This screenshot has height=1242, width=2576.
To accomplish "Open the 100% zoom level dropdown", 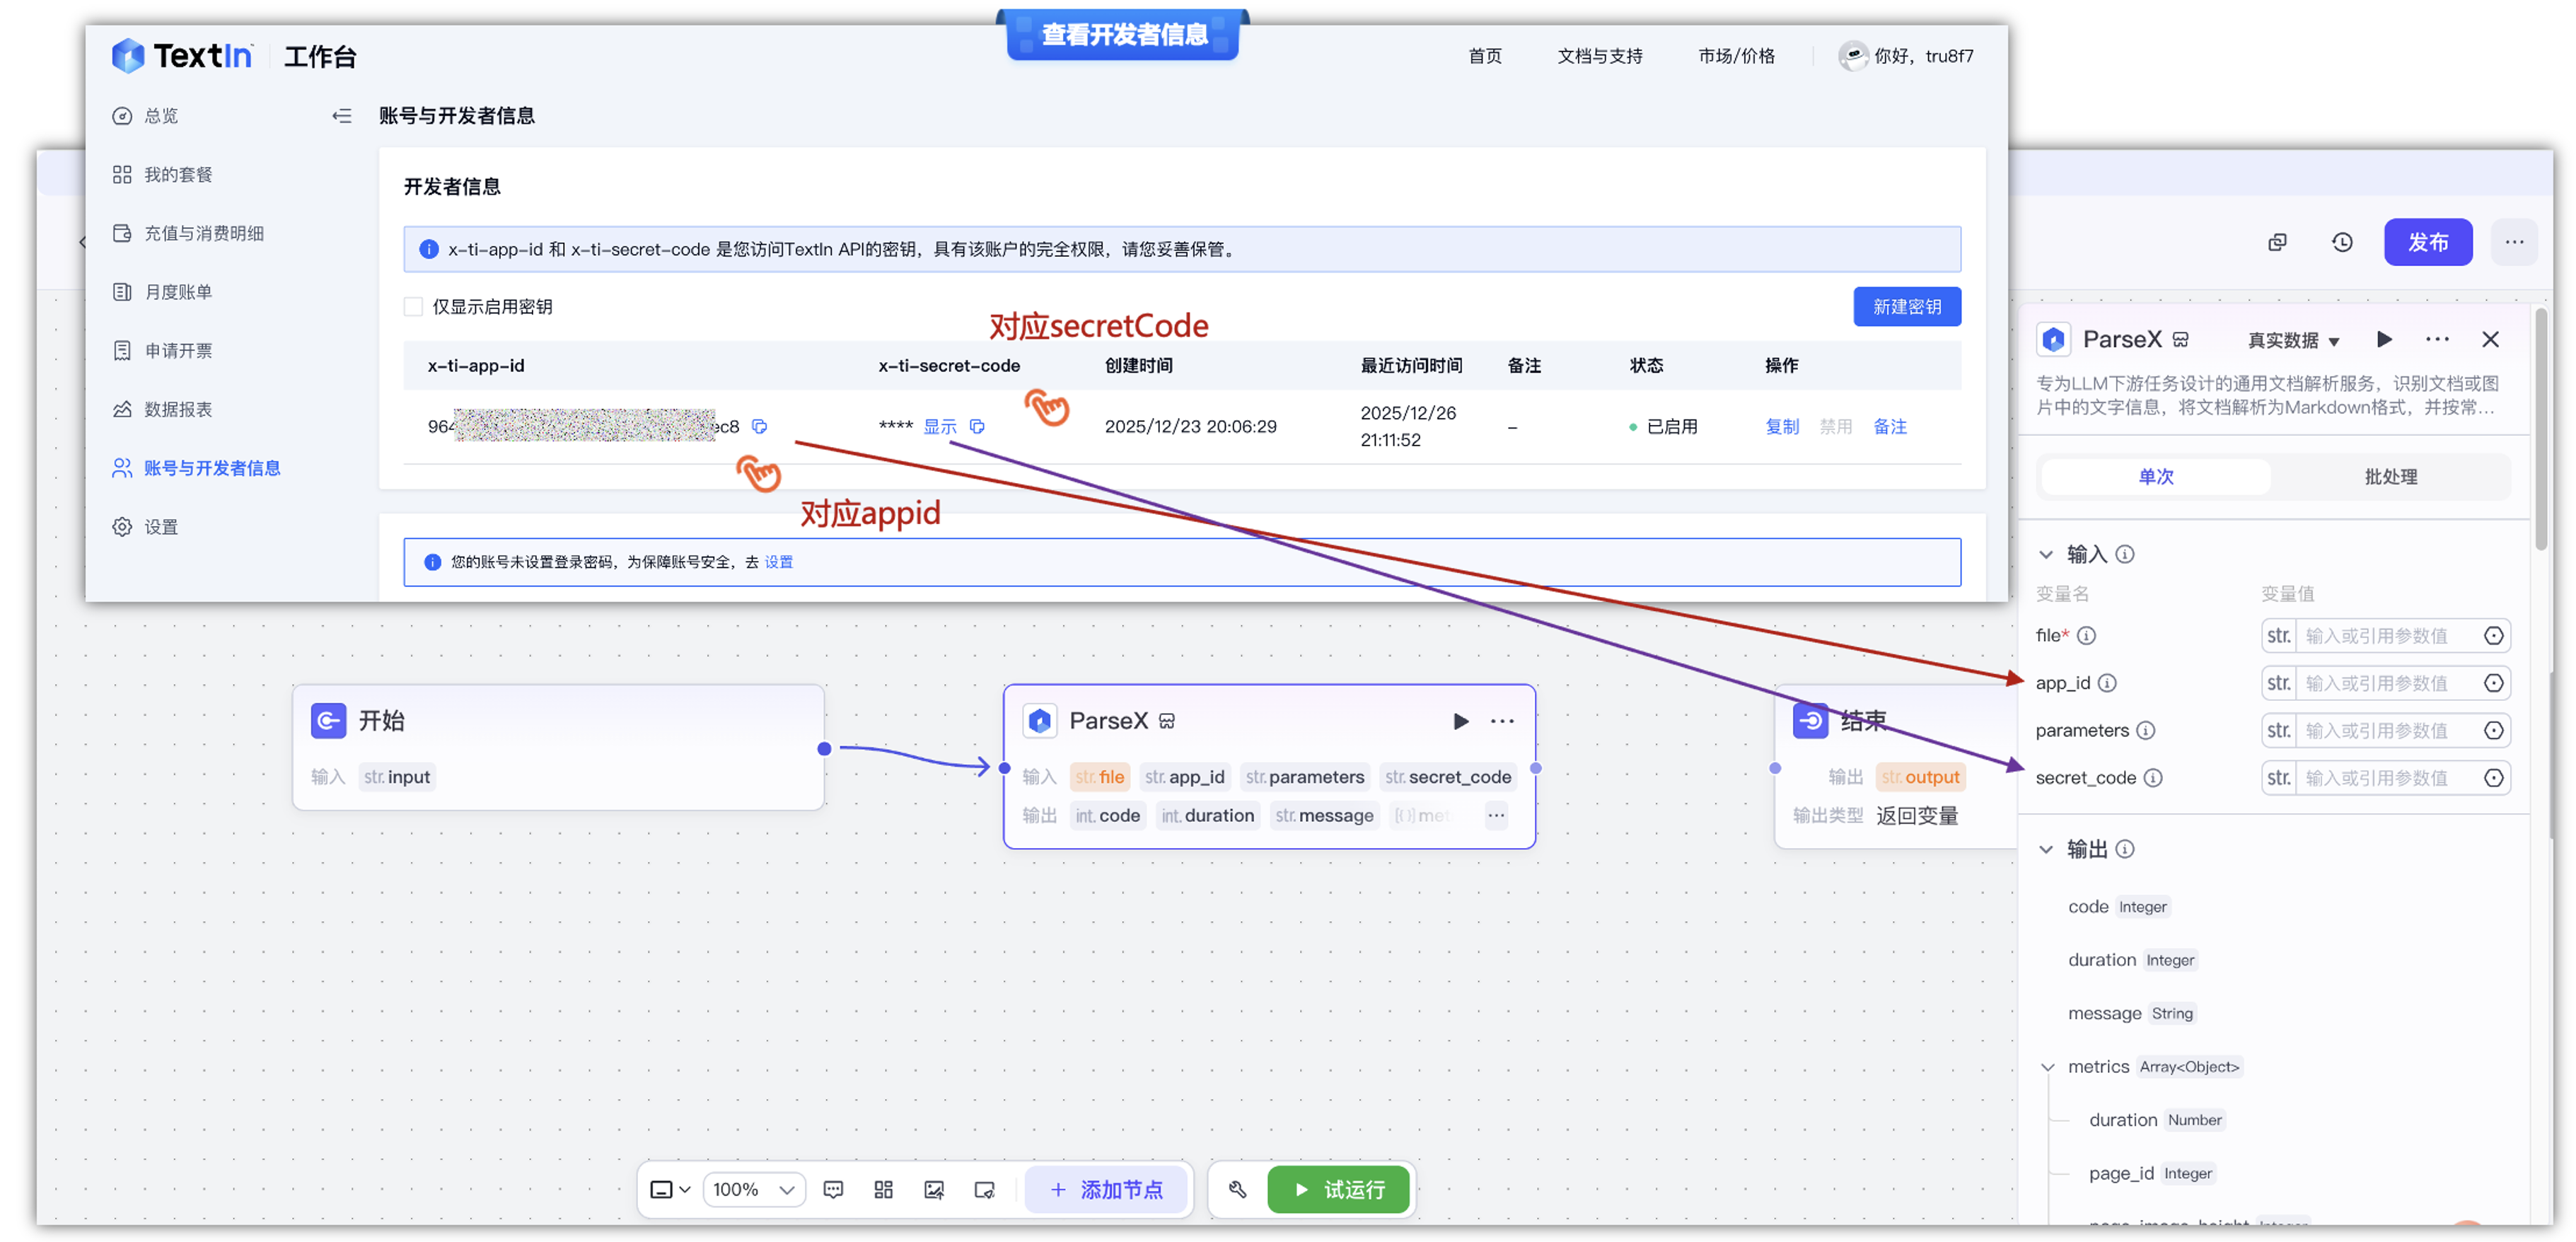I will [754, 1189].
